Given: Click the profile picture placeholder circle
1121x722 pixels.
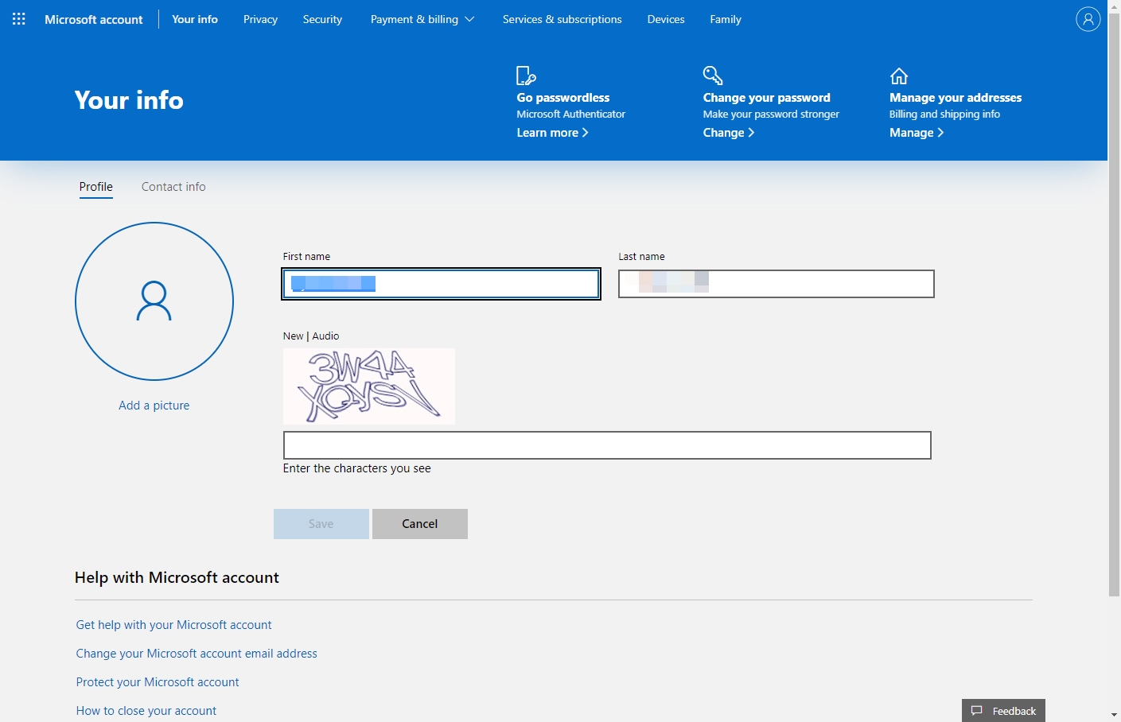Looking at the screenshot, I should click(154, 301).
